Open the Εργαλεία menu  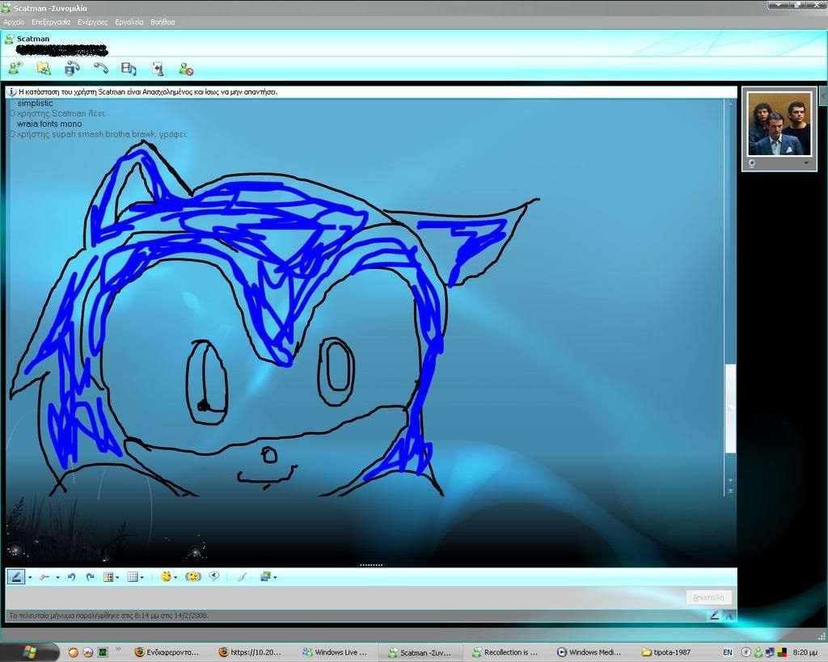pos(129,22)
